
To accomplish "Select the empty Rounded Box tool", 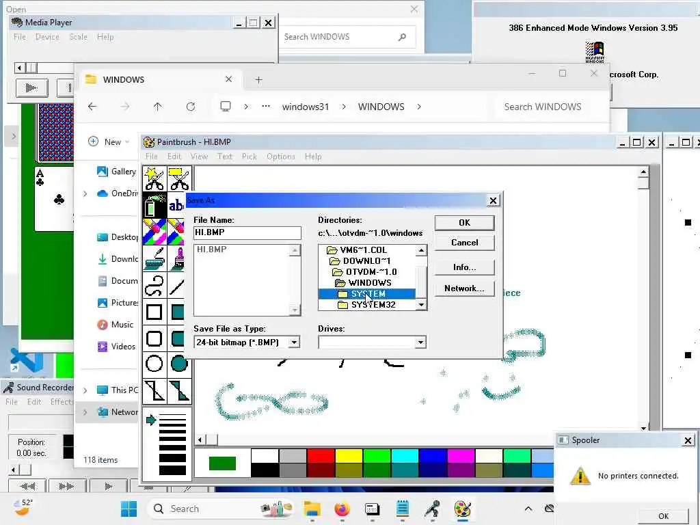I will (x=154, y=338).
